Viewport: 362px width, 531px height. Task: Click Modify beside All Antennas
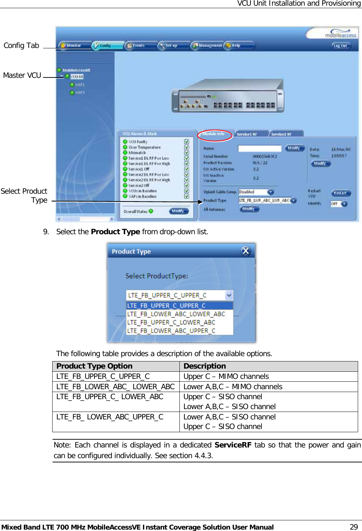[x=249, y=209]
